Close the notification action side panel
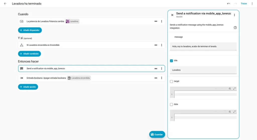Screen dimensions: 257x140 click(x=172, y=15)
